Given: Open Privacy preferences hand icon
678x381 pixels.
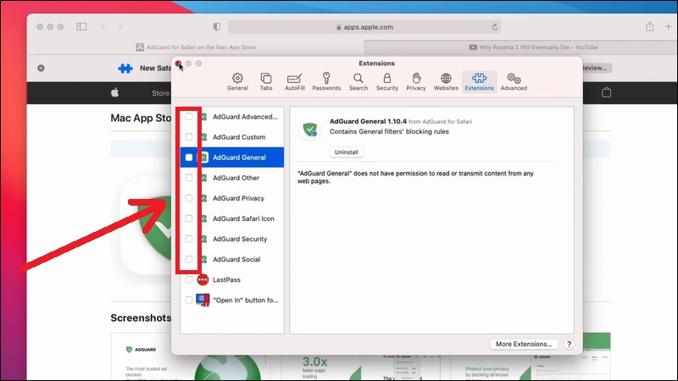Looking at the screenshot, I should [x=416, y=81].
